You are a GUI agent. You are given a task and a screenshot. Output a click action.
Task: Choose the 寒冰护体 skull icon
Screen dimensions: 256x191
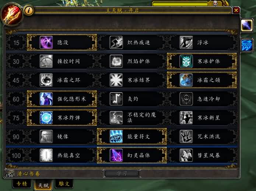coord(186,61)
